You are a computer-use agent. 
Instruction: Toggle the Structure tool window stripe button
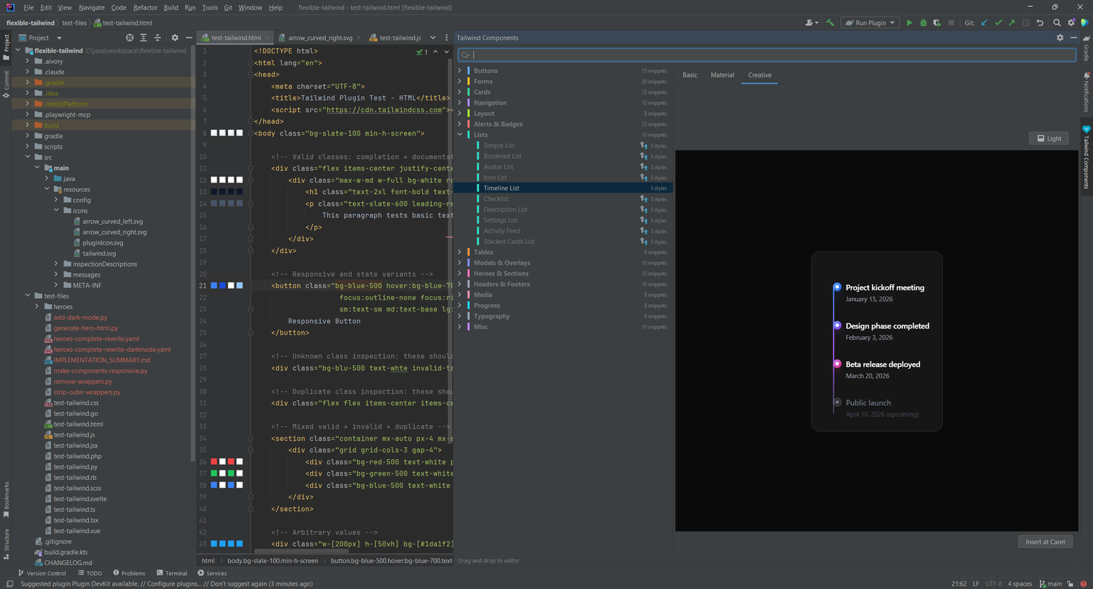6,543
